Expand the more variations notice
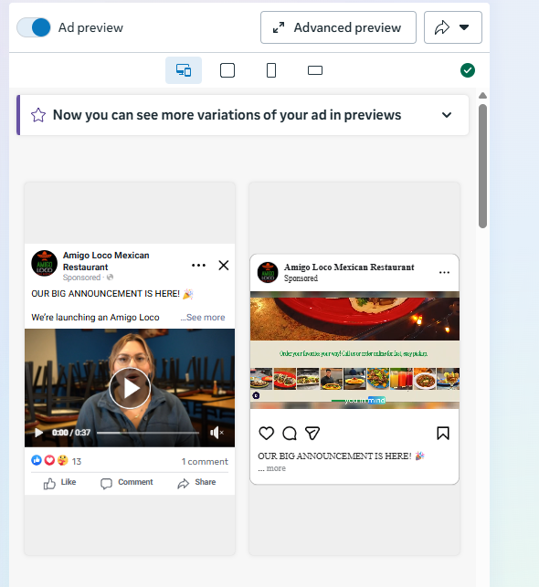Viewport: 539px width, 587px height. [447, 115]
